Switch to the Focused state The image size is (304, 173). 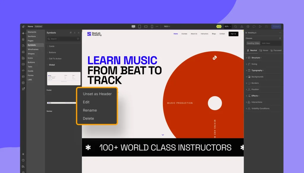click(x=276, y=50)
